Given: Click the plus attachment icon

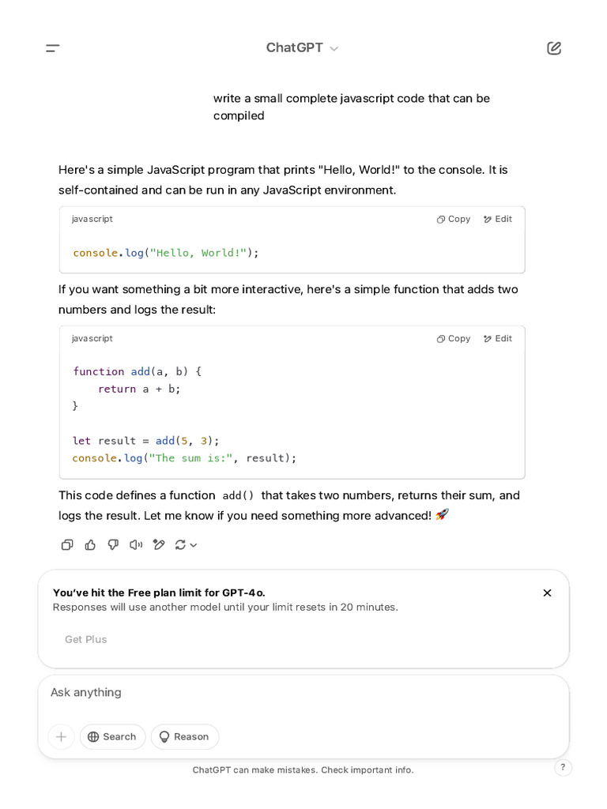Looking at the screenshot, I should (x=61, y=736).
